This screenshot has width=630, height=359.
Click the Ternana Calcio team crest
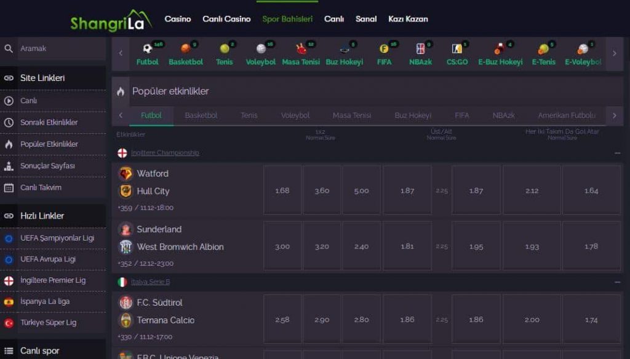click(126, 320)
